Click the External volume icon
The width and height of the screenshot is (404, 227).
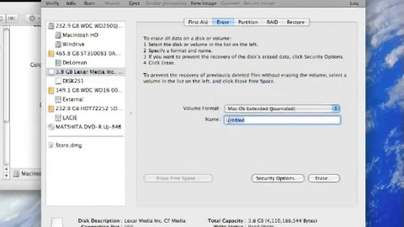[x=58, y=100]
